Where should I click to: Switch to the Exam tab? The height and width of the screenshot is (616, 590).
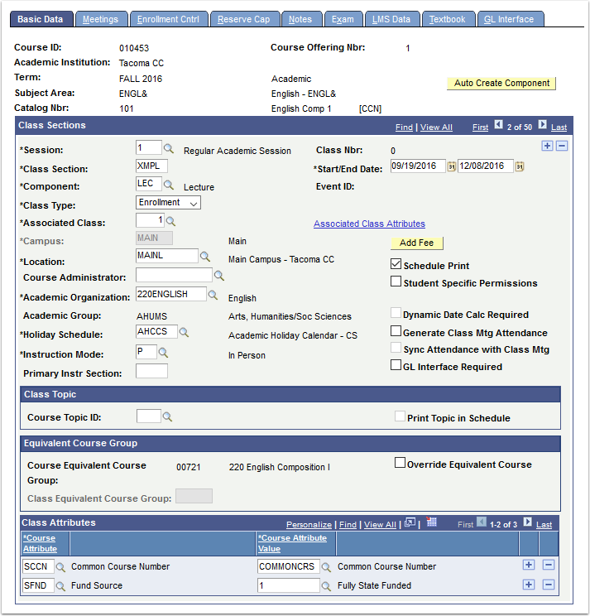pos(343,19)
